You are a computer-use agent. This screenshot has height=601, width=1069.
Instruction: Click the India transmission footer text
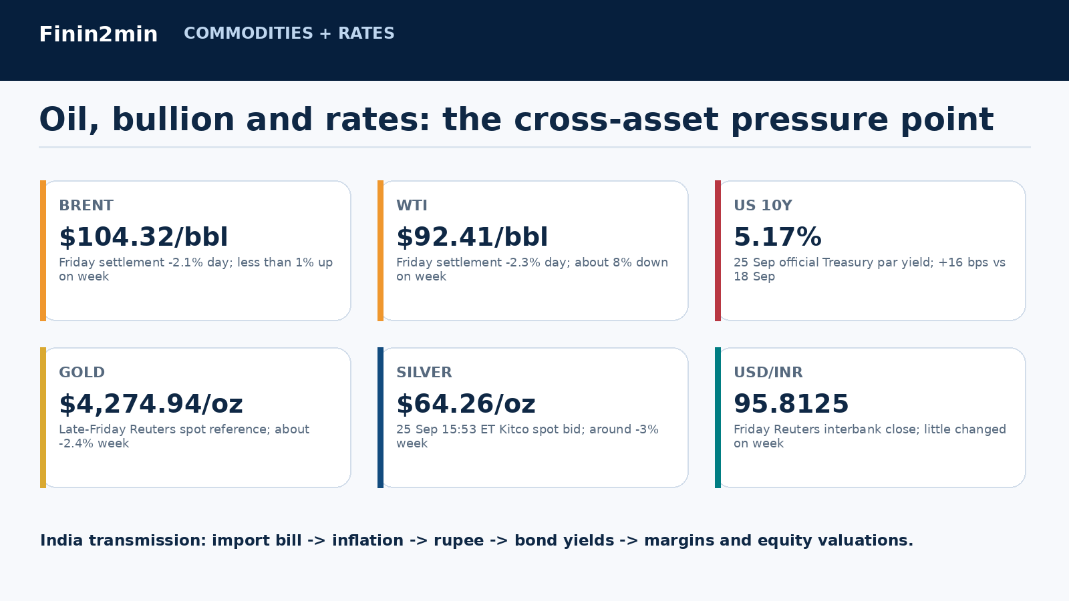pos(476,540)
